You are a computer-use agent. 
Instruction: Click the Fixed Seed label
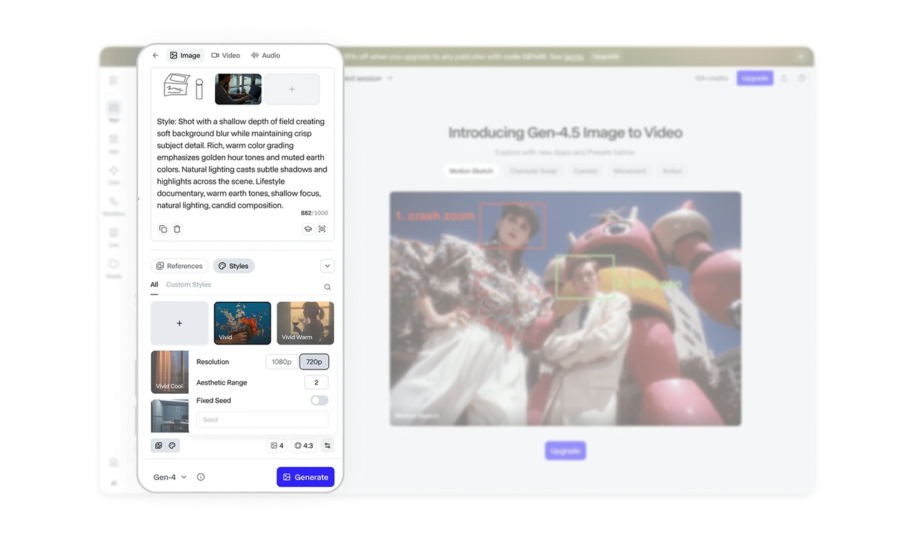(x=214, y=400)
